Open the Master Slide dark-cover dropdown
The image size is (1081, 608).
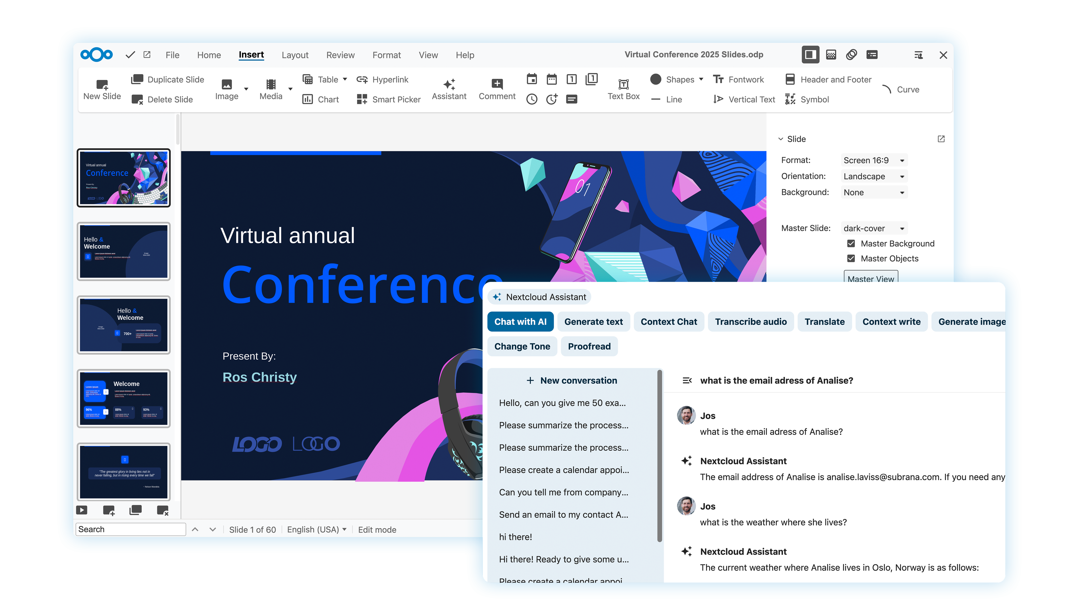(874, 228)
